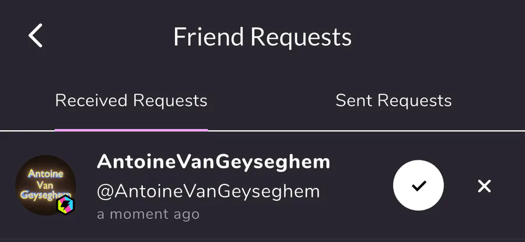Image resolution: width=525 pixels, height=242 pixels.
Task: Show requests you have received
Action: (x=131, y=101)
